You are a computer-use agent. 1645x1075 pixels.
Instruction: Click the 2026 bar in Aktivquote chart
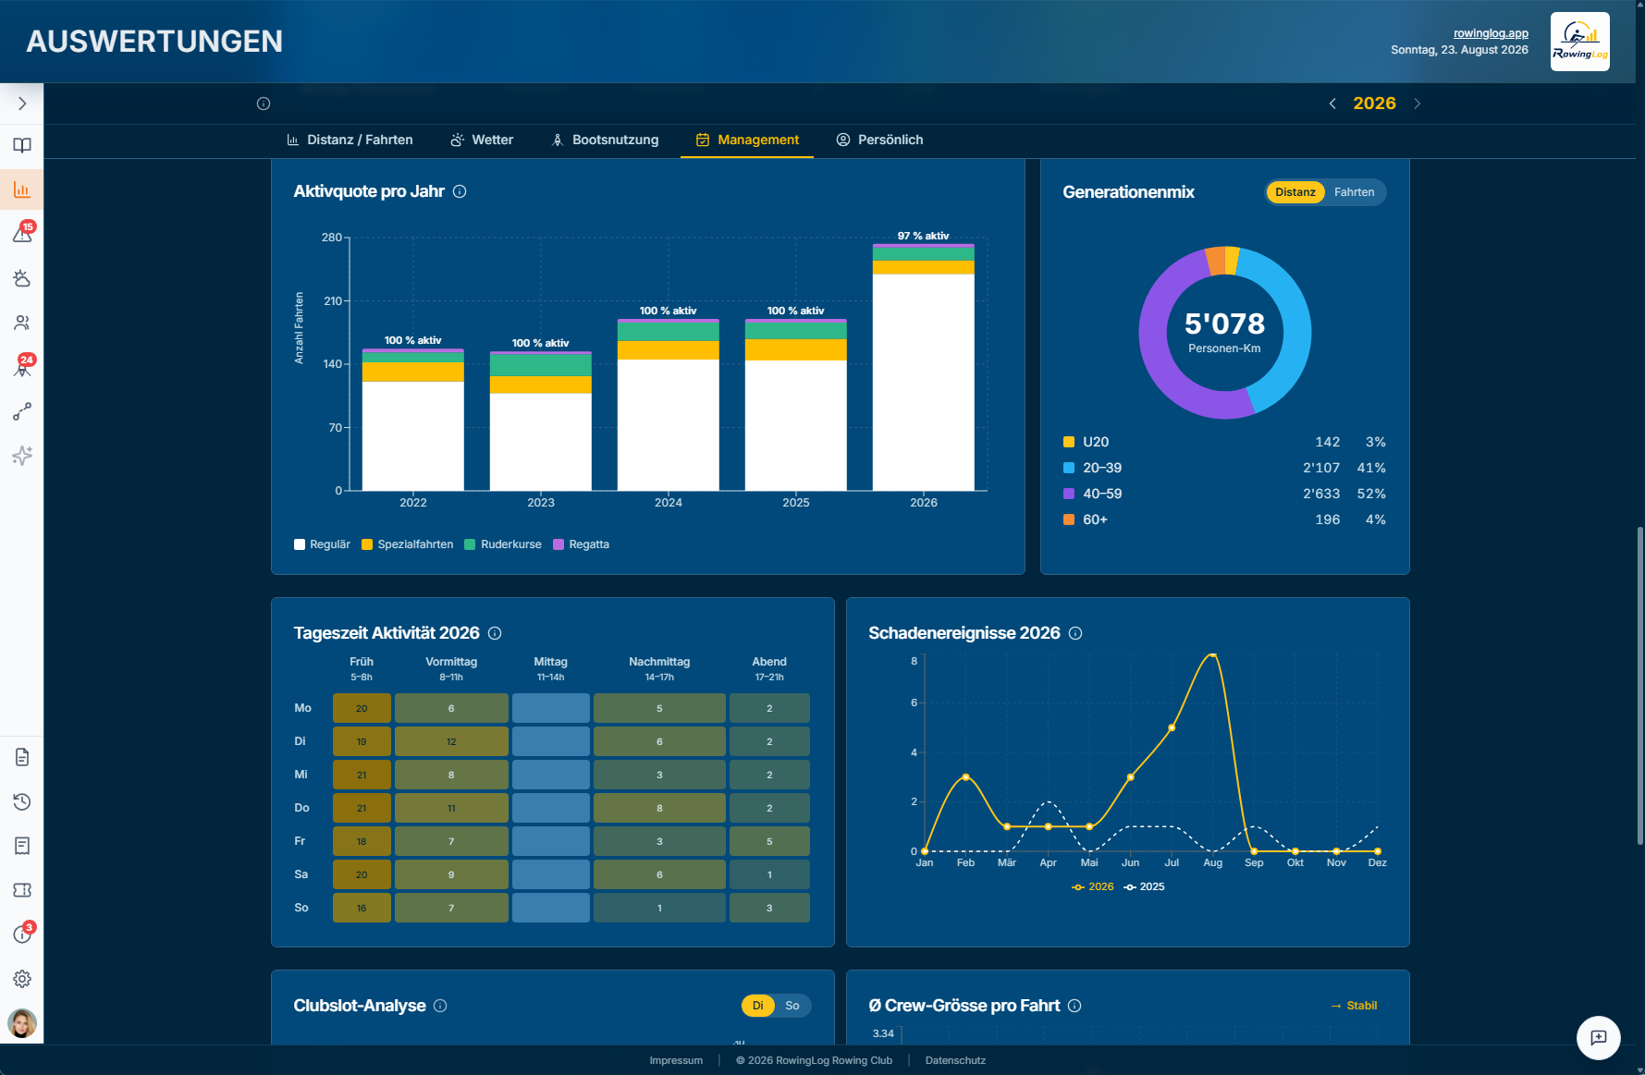tap(924, 367)
